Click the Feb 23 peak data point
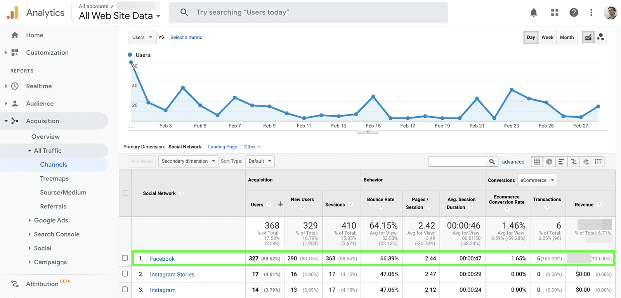621x298 pixels. point(512,90)
